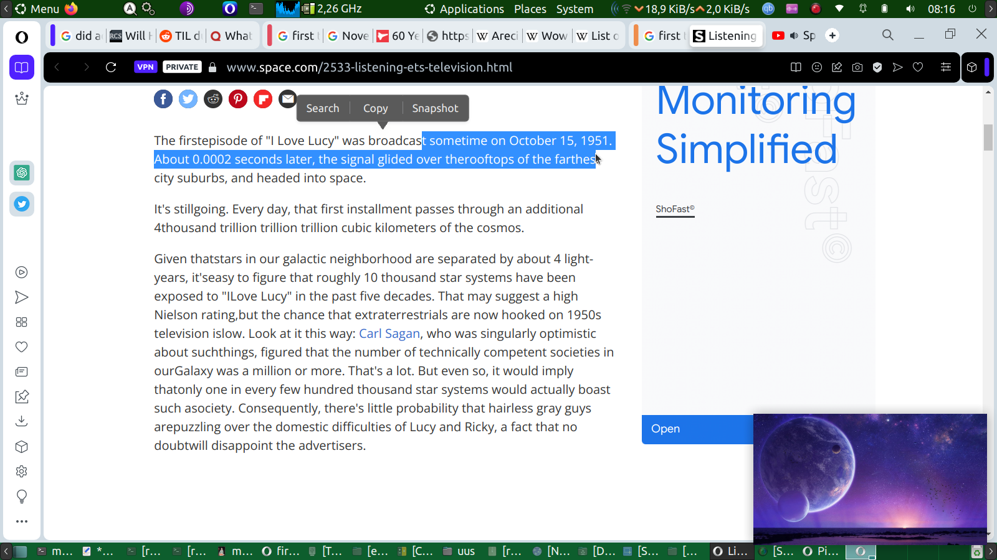This screenshot has height=560, width=997.
Task: Click the planet video pop-out thumbnail
Action: tap(870, 478)
